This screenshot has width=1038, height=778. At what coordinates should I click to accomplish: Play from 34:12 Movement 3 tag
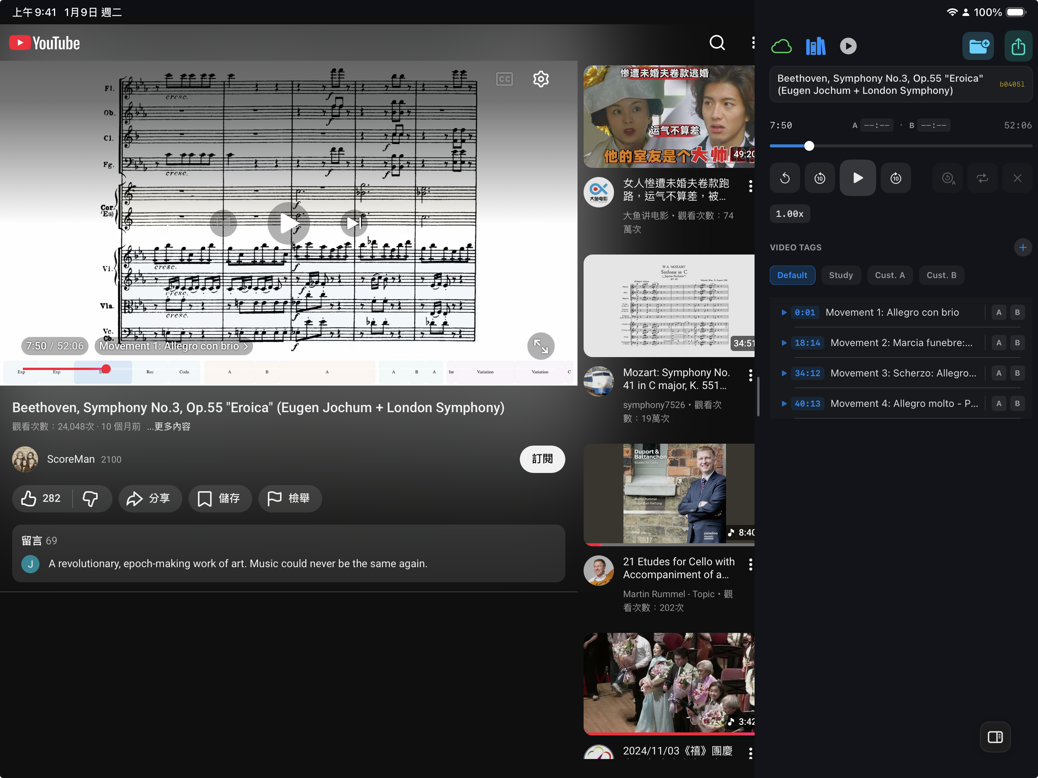pyautogui.click(x=784, y=373)
